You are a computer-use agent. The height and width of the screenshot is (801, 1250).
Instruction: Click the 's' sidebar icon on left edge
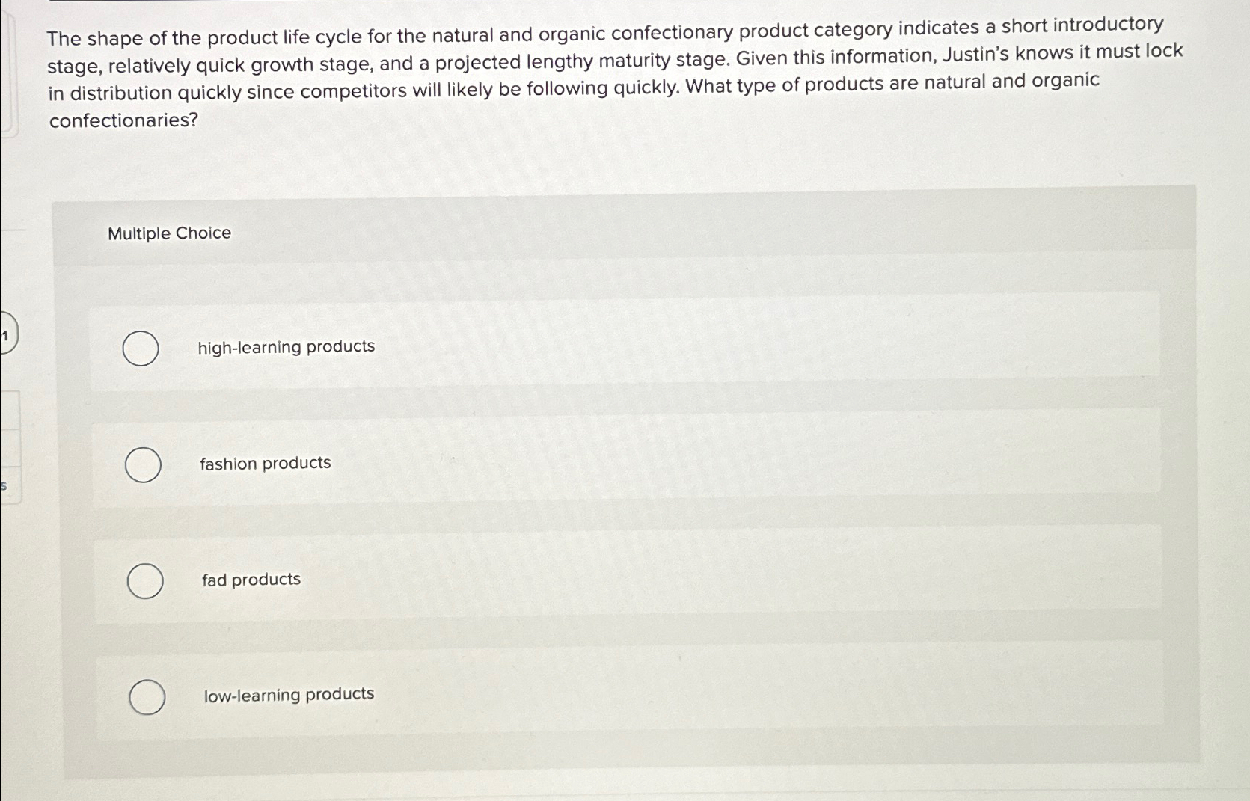(4, 487)
